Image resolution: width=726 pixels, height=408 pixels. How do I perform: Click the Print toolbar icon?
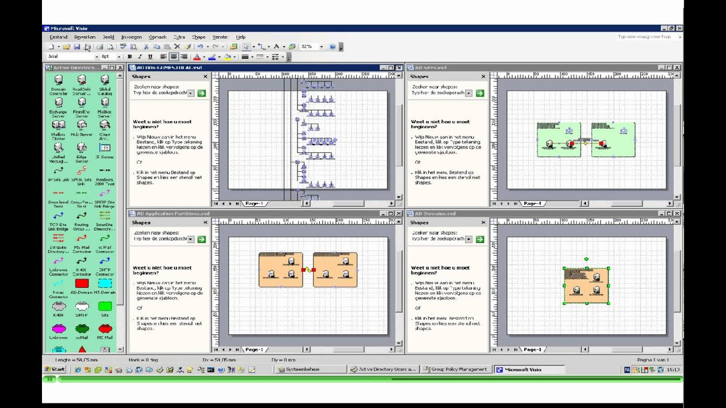click(99, 46)
